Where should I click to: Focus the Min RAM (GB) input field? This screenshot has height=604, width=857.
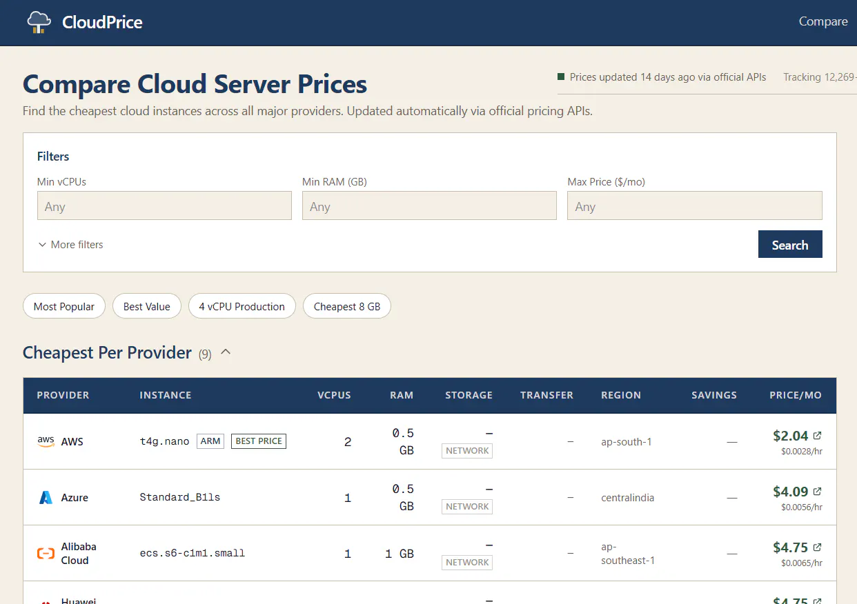click(x=429, y=206)
